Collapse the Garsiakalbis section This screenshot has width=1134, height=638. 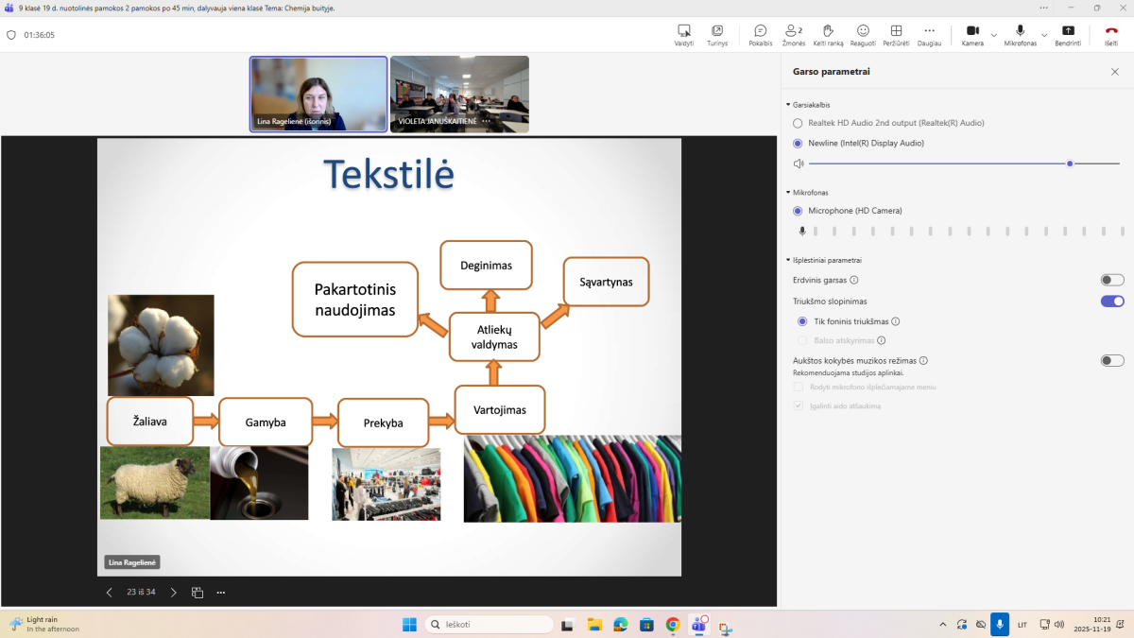pyautogui.click(x=788, y=105)
